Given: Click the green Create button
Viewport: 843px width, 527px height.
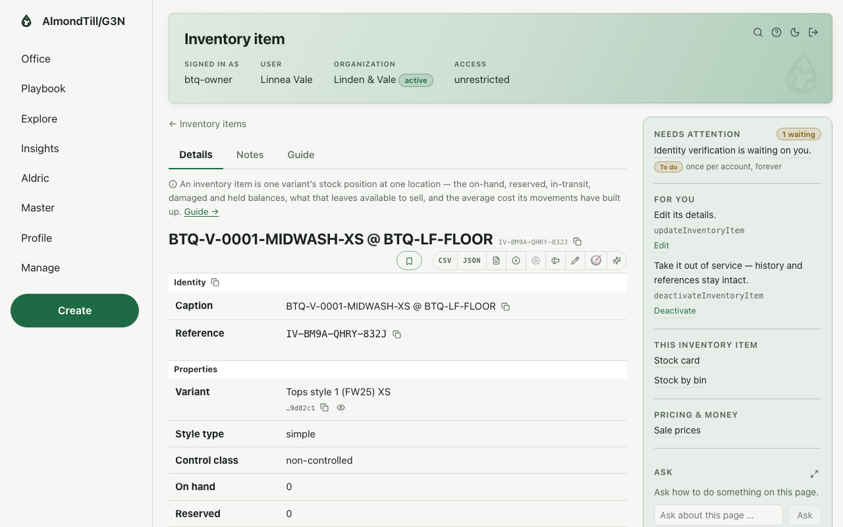Looking at the screenshot, I should tap(74, 310).
